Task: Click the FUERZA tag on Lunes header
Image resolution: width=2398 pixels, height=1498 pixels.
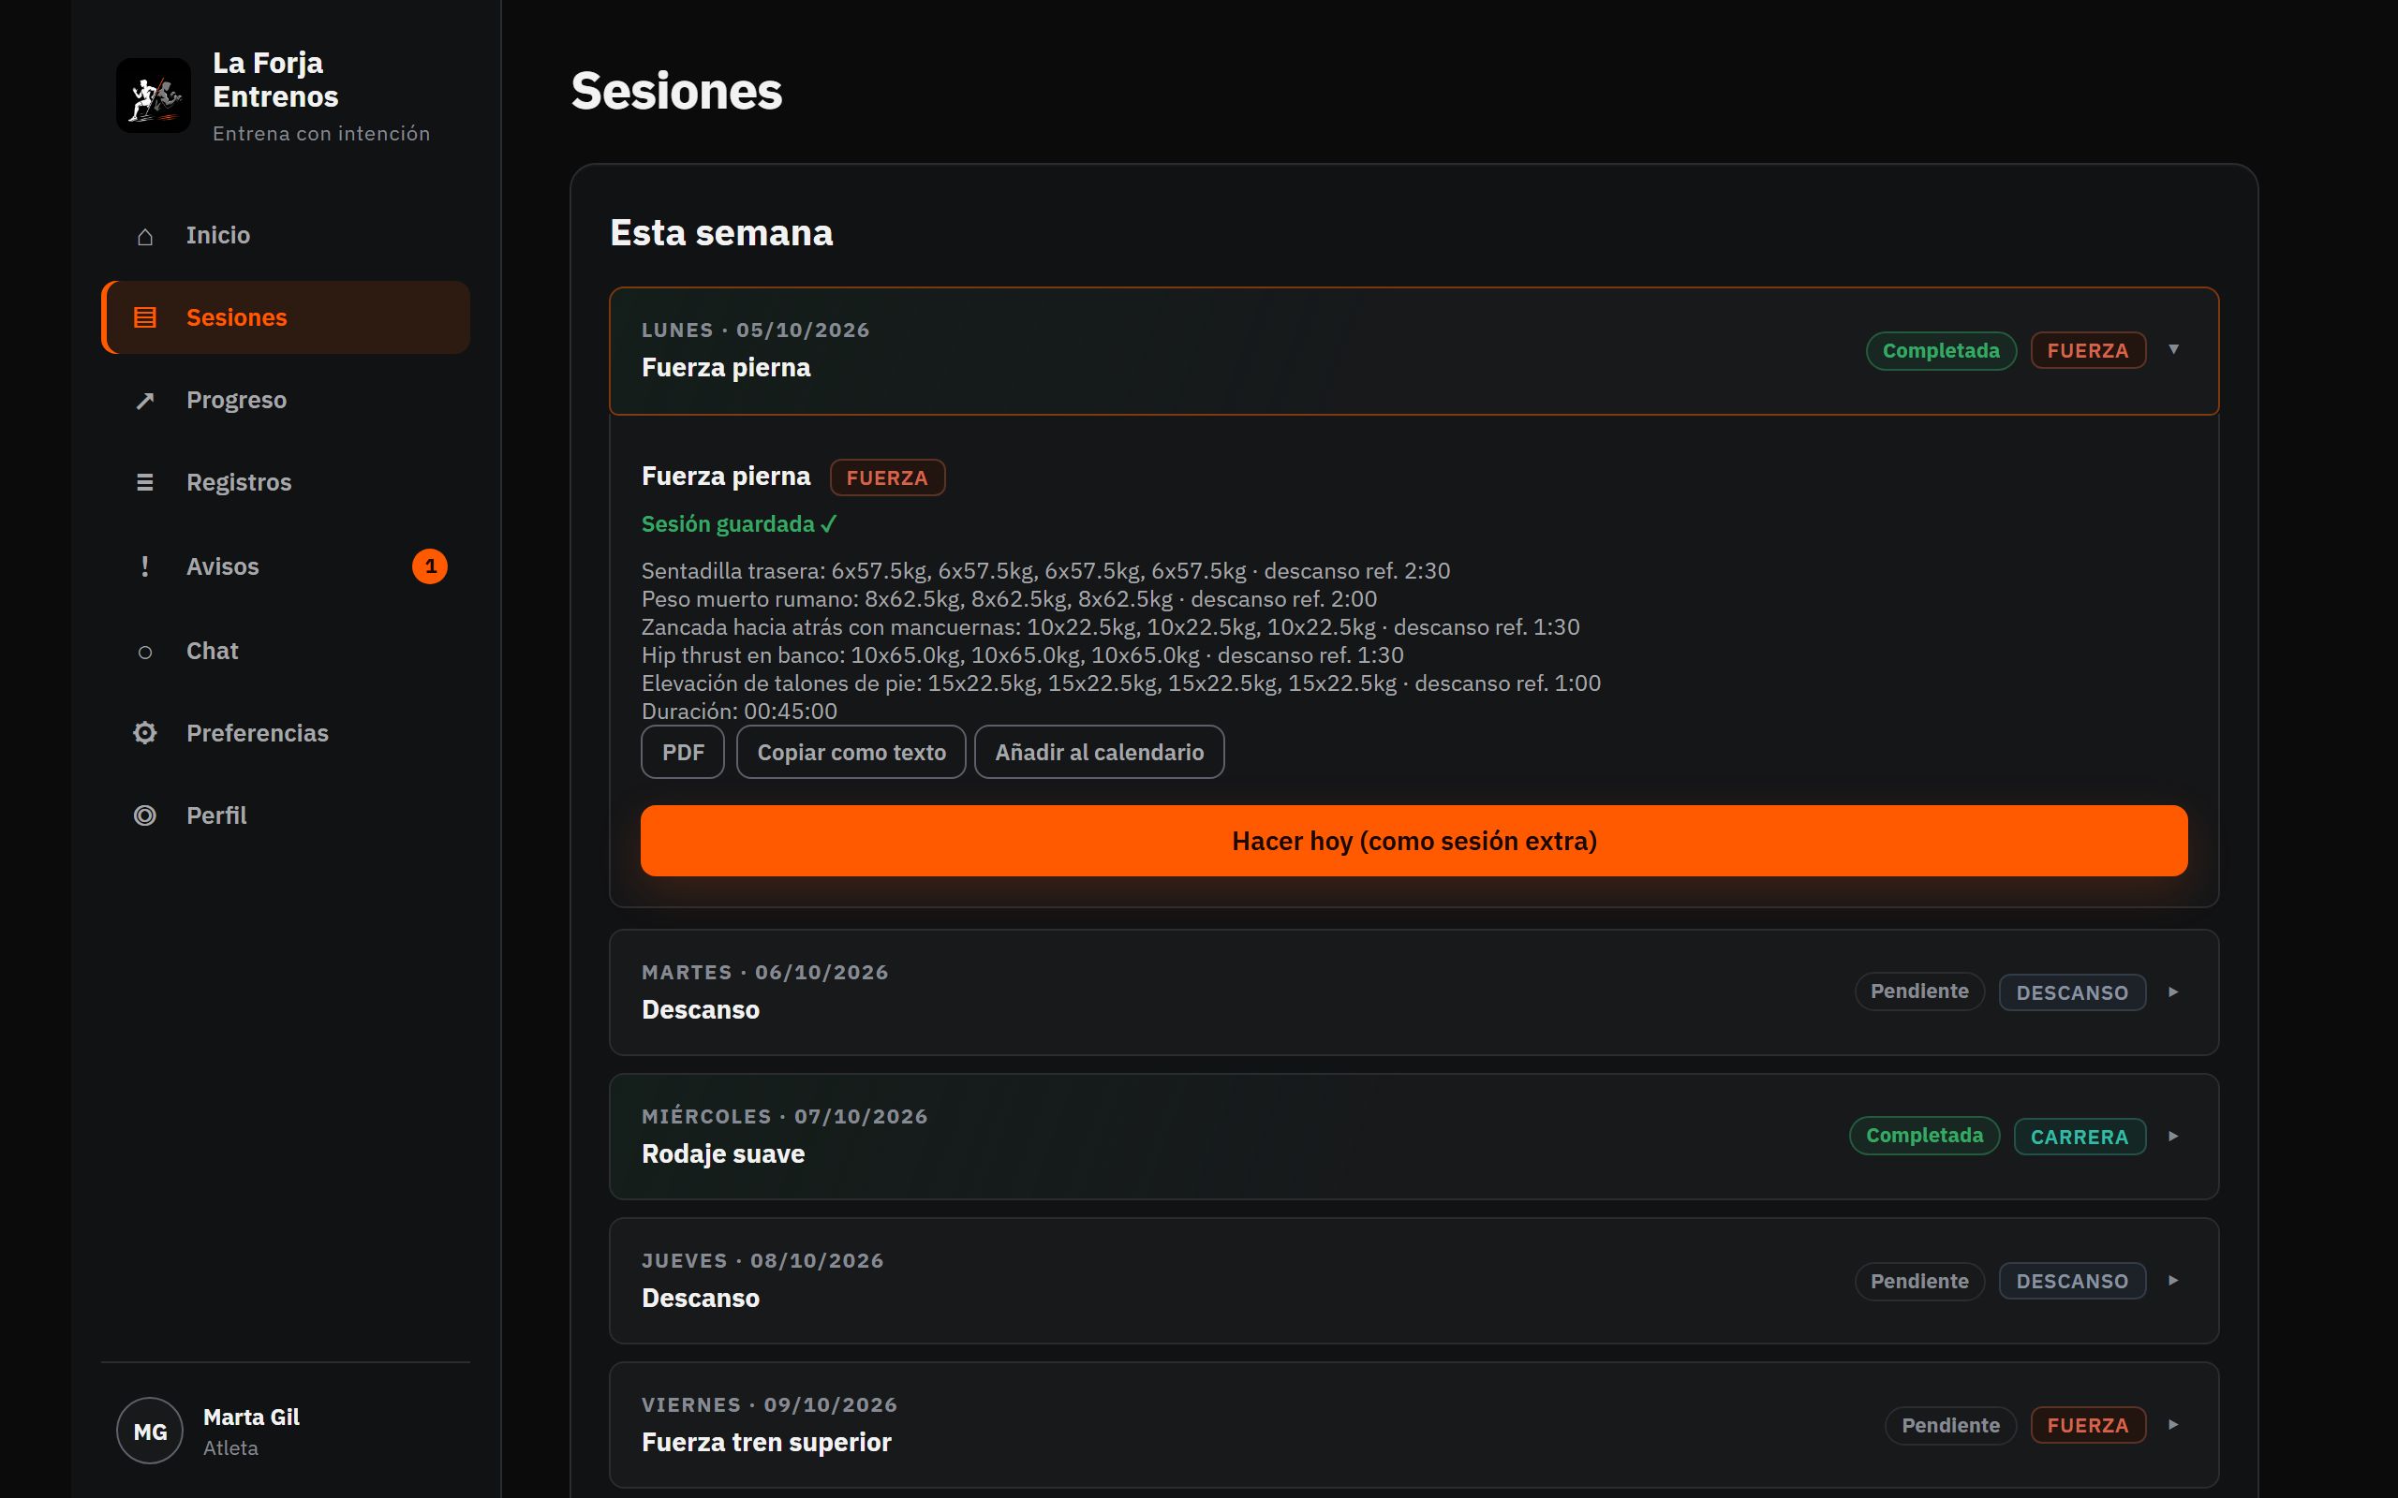Action: (2087, 351)
